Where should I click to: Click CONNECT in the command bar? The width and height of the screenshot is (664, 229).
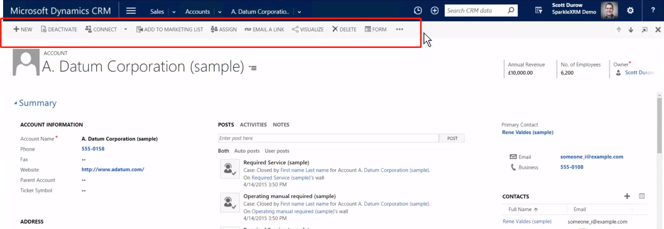[x=101, y=29]
